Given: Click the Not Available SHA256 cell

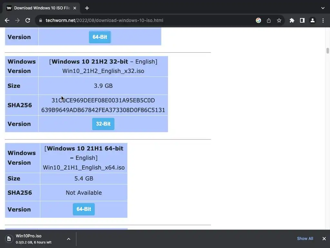Looking at the screenshot, I should pyautogui.click(x=84, y=193).
